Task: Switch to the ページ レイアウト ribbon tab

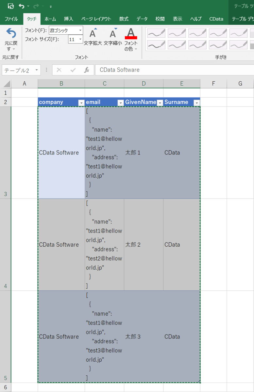Action: tap(96, 19)
